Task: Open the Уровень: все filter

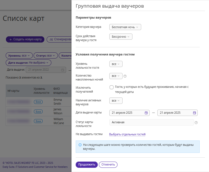Action: click(19, 55)
